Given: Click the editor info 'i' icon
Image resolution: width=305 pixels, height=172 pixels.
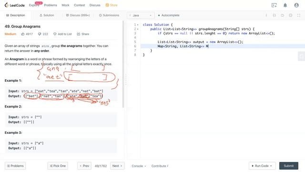Looking at the screenshot, I should coord(266,15).
